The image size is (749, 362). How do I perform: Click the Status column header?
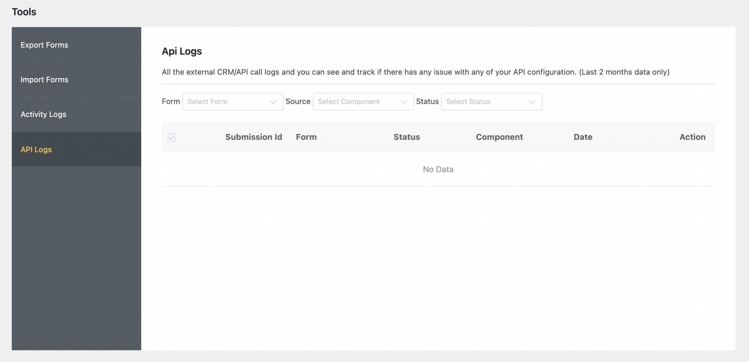click(x=407, y=137)
